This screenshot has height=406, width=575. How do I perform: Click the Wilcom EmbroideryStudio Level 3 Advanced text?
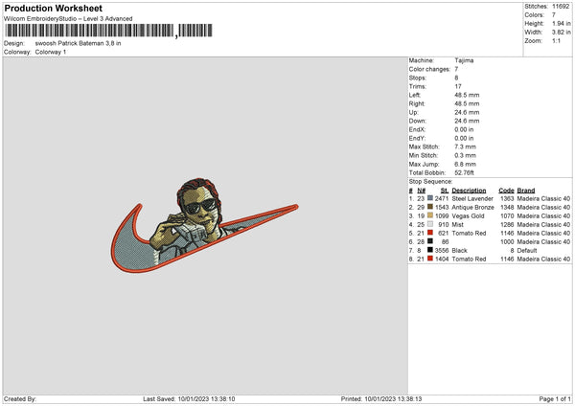[x=68, y=19]
